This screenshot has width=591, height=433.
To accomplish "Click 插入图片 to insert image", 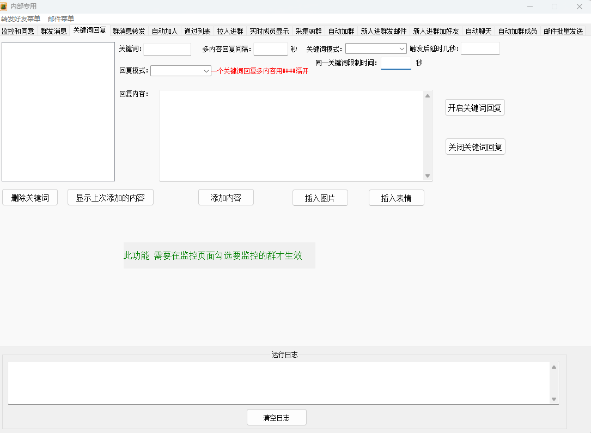I will (x=320, y=198).
